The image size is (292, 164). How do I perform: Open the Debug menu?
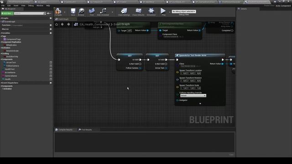point(31,5)
